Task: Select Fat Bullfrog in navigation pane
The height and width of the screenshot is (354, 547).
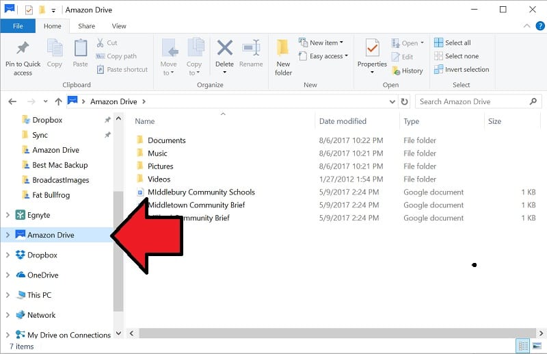Action: (51, 195)
